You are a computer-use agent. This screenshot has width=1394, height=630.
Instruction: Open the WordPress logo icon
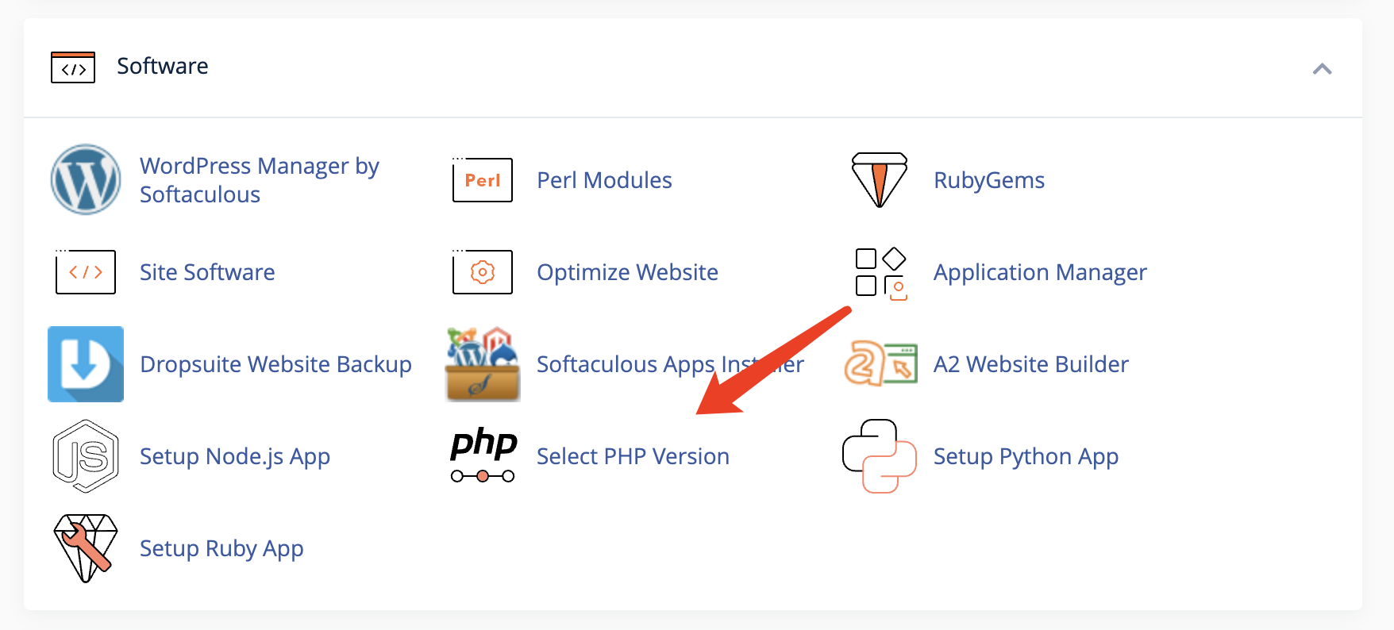tap(86, 179)
